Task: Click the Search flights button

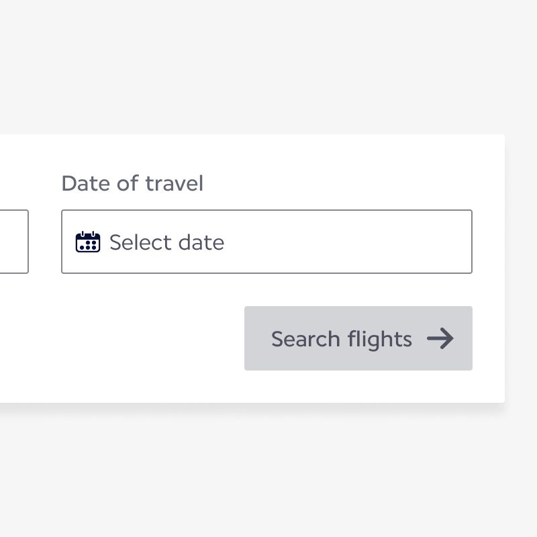Action: [358, 338]
